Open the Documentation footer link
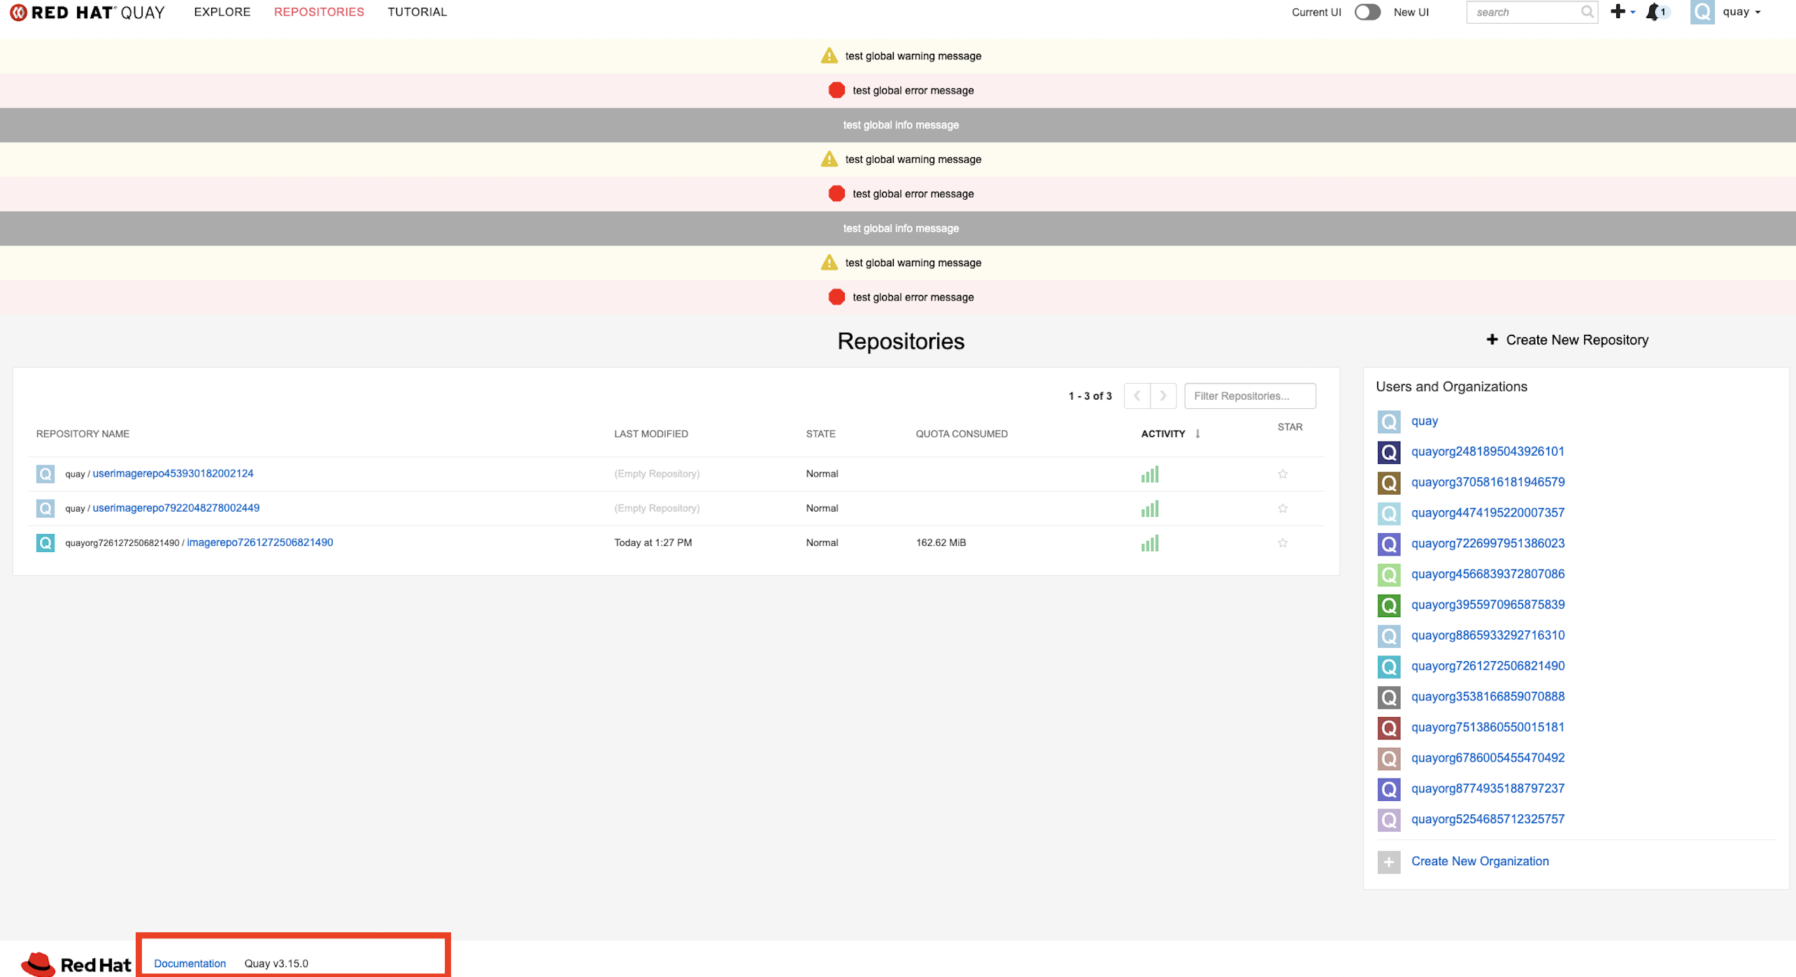Image resolution: width=1796 pixels, height=977 pixels. [x=190, y=964]
